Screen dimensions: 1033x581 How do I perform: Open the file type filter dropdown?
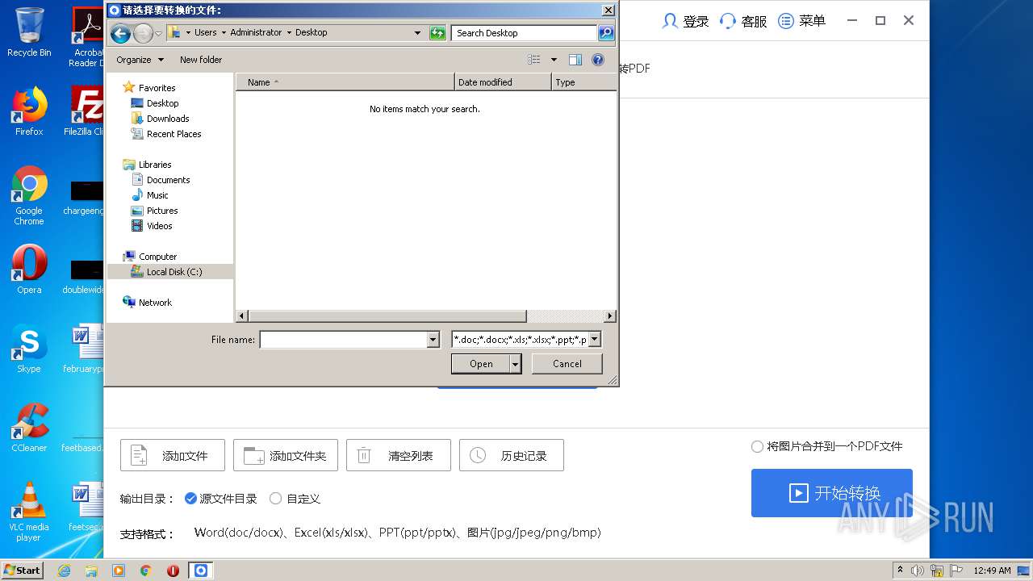point(595,340)
